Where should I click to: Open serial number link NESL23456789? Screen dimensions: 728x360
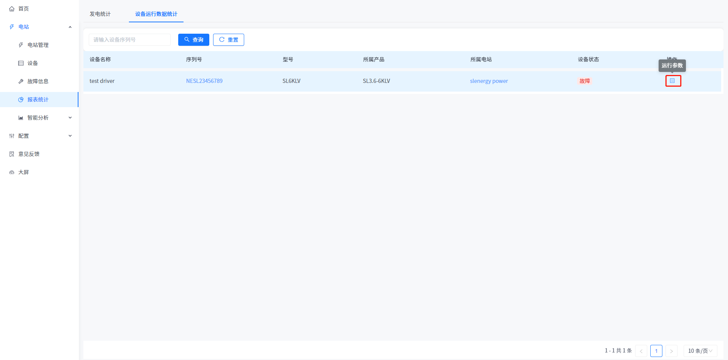(x=204, y=81)
